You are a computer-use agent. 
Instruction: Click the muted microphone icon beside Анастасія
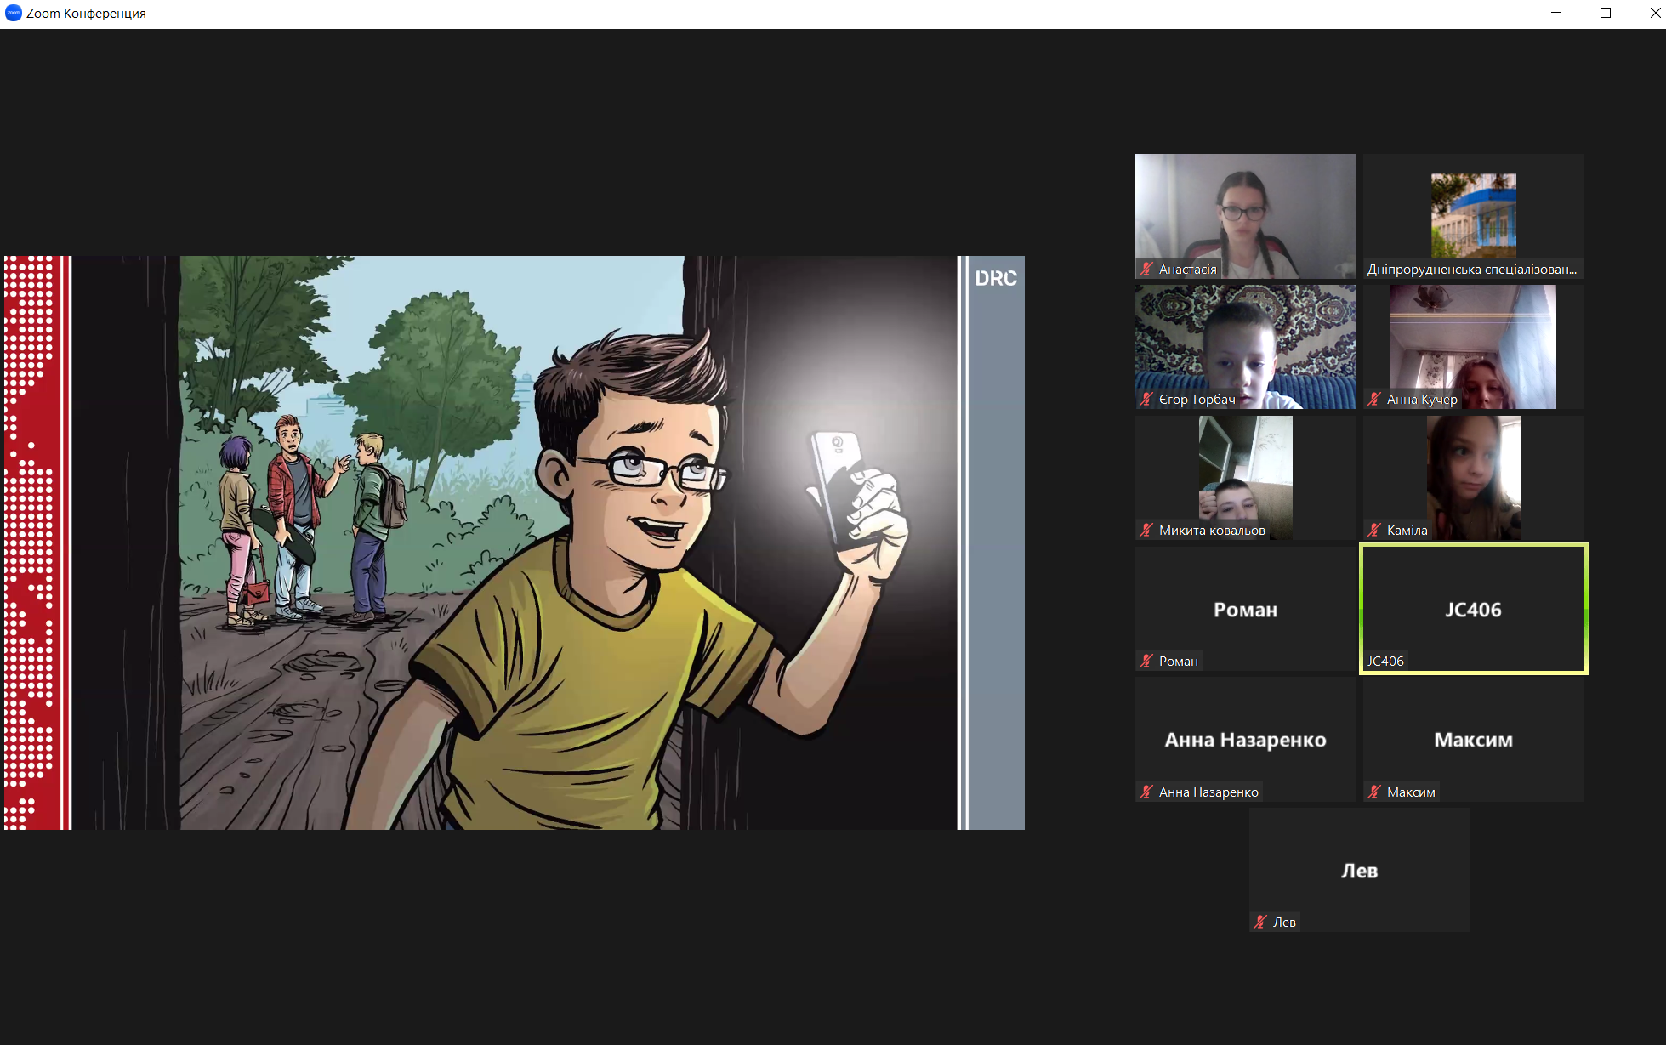[x=1146, y=270]
